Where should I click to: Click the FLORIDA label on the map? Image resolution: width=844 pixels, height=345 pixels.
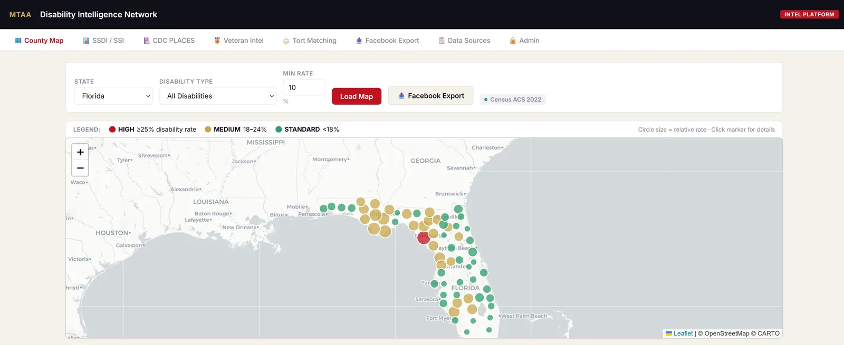tap(465, 288)
